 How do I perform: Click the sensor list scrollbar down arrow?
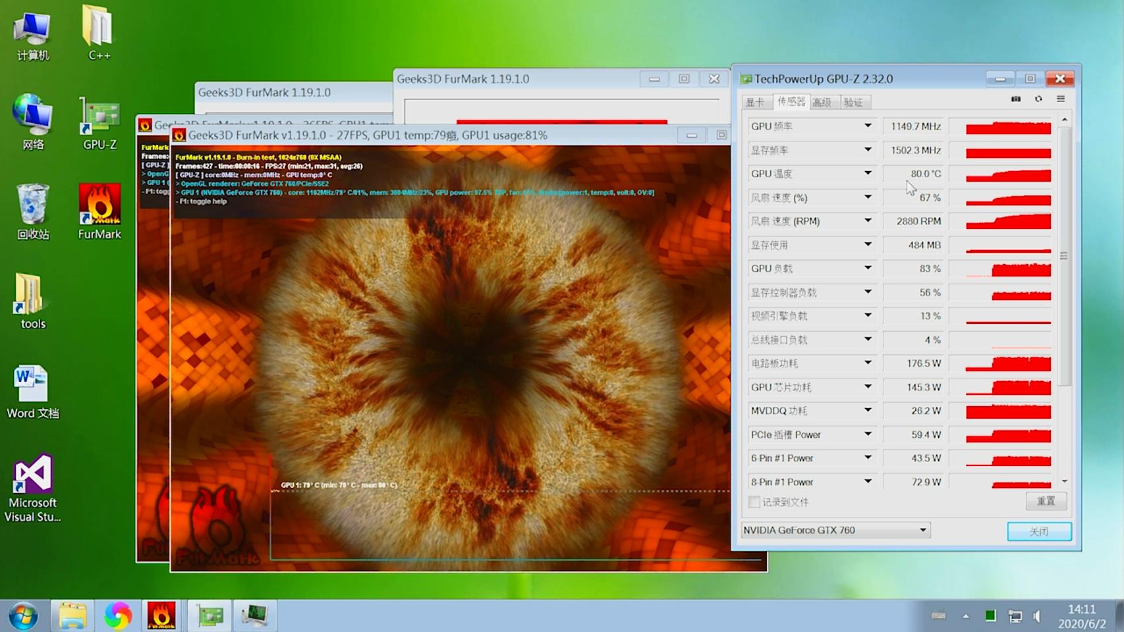tap(1064, 482)
